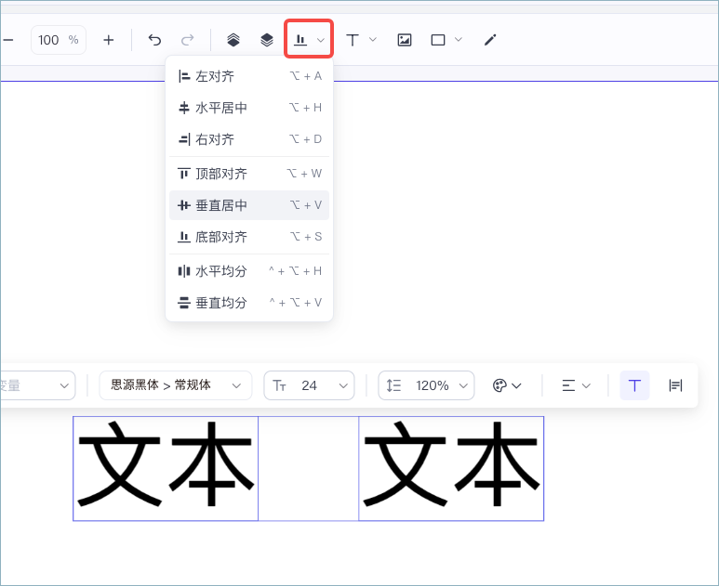
Task: Click the text box width icon
Action: pos(675,385)
